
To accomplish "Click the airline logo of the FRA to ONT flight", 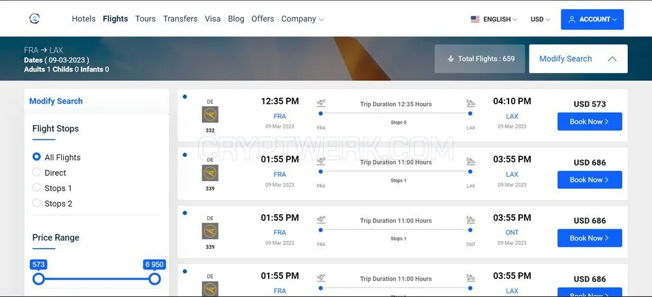I will tap(210, 231).
